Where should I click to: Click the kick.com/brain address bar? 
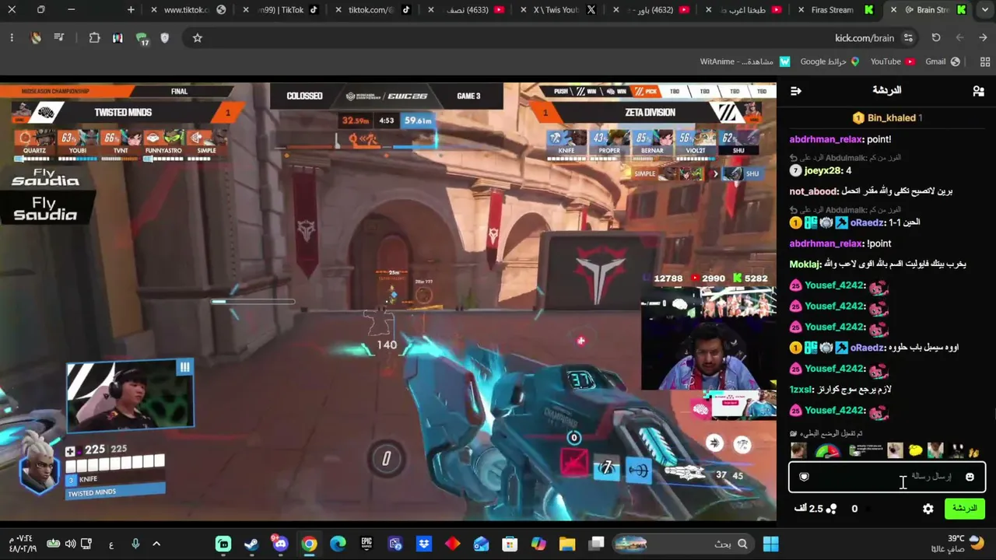point(549,37)
